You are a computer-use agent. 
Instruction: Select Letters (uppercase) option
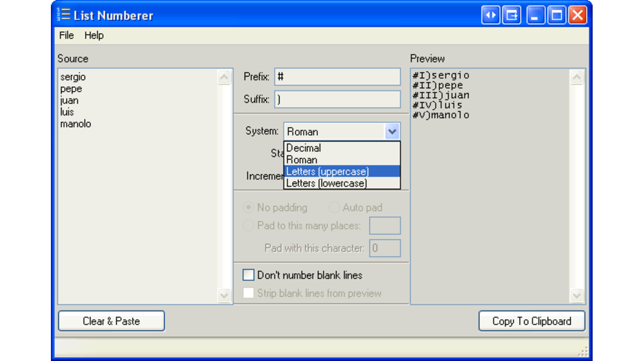(342, 172)
